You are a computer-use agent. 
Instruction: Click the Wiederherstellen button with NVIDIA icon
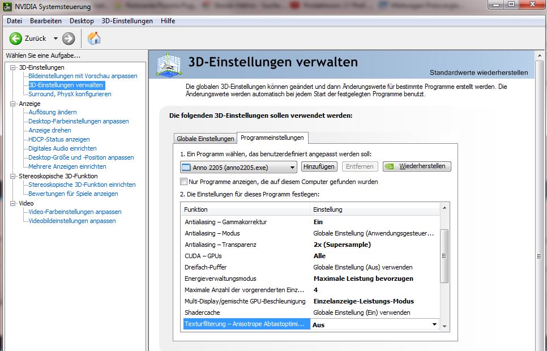click(x=417, y=166)
